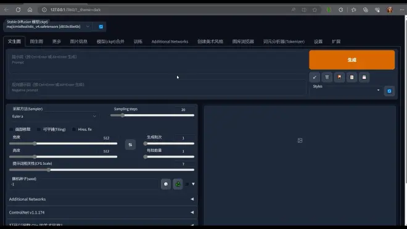
Task: Refresh the Stable Diffusion checkpoint list
Action: (101, 27)
